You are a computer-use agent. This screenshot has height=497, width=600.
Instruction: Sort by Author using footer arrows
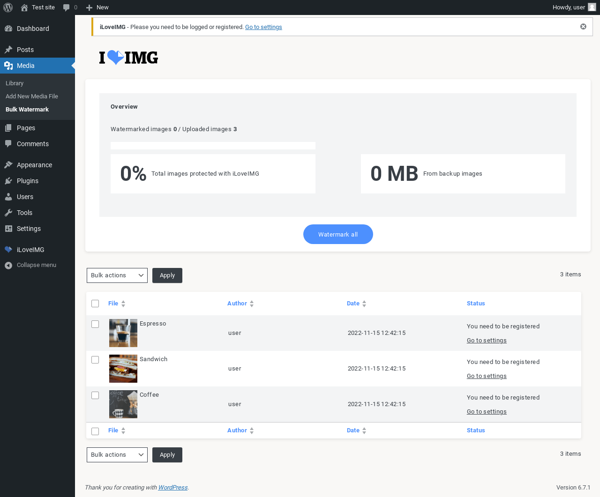pyautogui.click(x=252, y=430)
